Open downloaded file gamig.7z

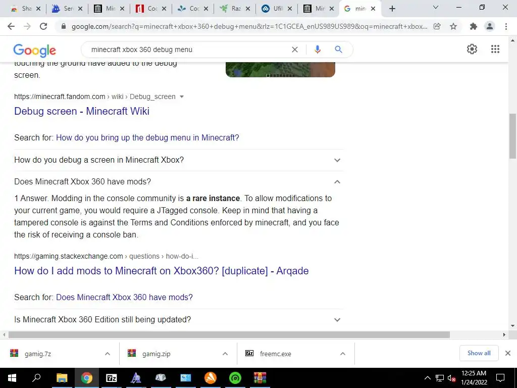(37, 354)
